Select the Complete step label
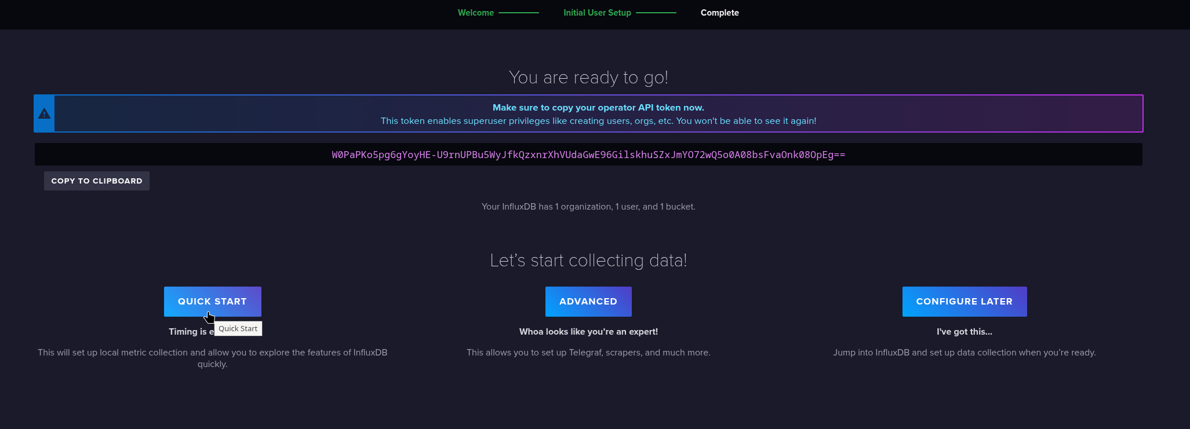The height and width of the screenshot is (429, 1190). tap(719, 13)
